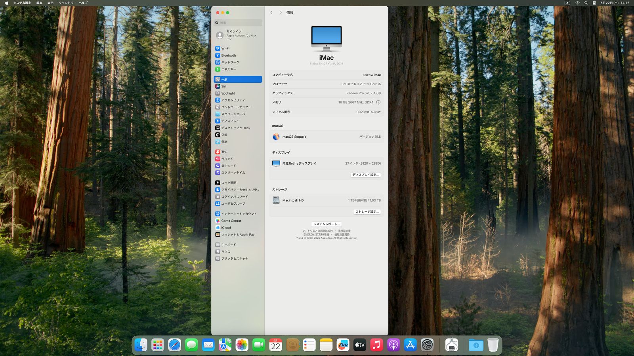Screen dimensions: 634x356
Task: Select ロック画面 in the sidebar
Action: [238, 183]
